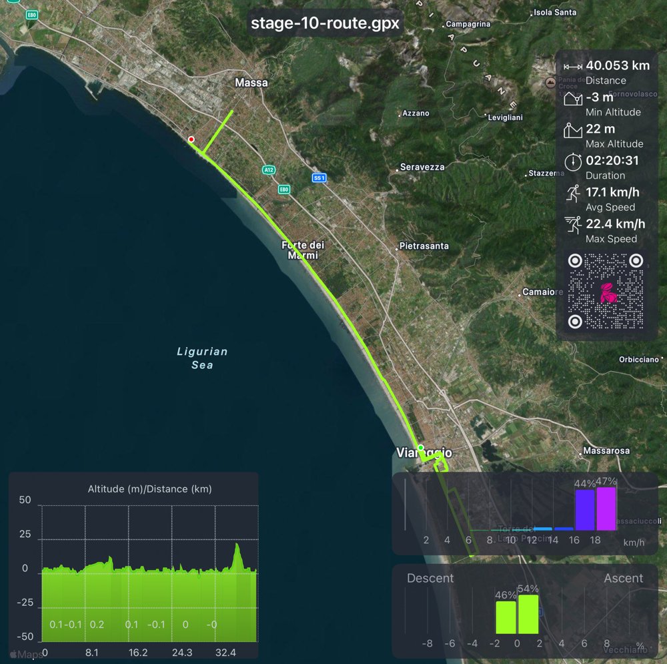The height and width of the screenshot is (664, 667).
Task: Click the QR code with pink logo
Action: tap(606, 291)
